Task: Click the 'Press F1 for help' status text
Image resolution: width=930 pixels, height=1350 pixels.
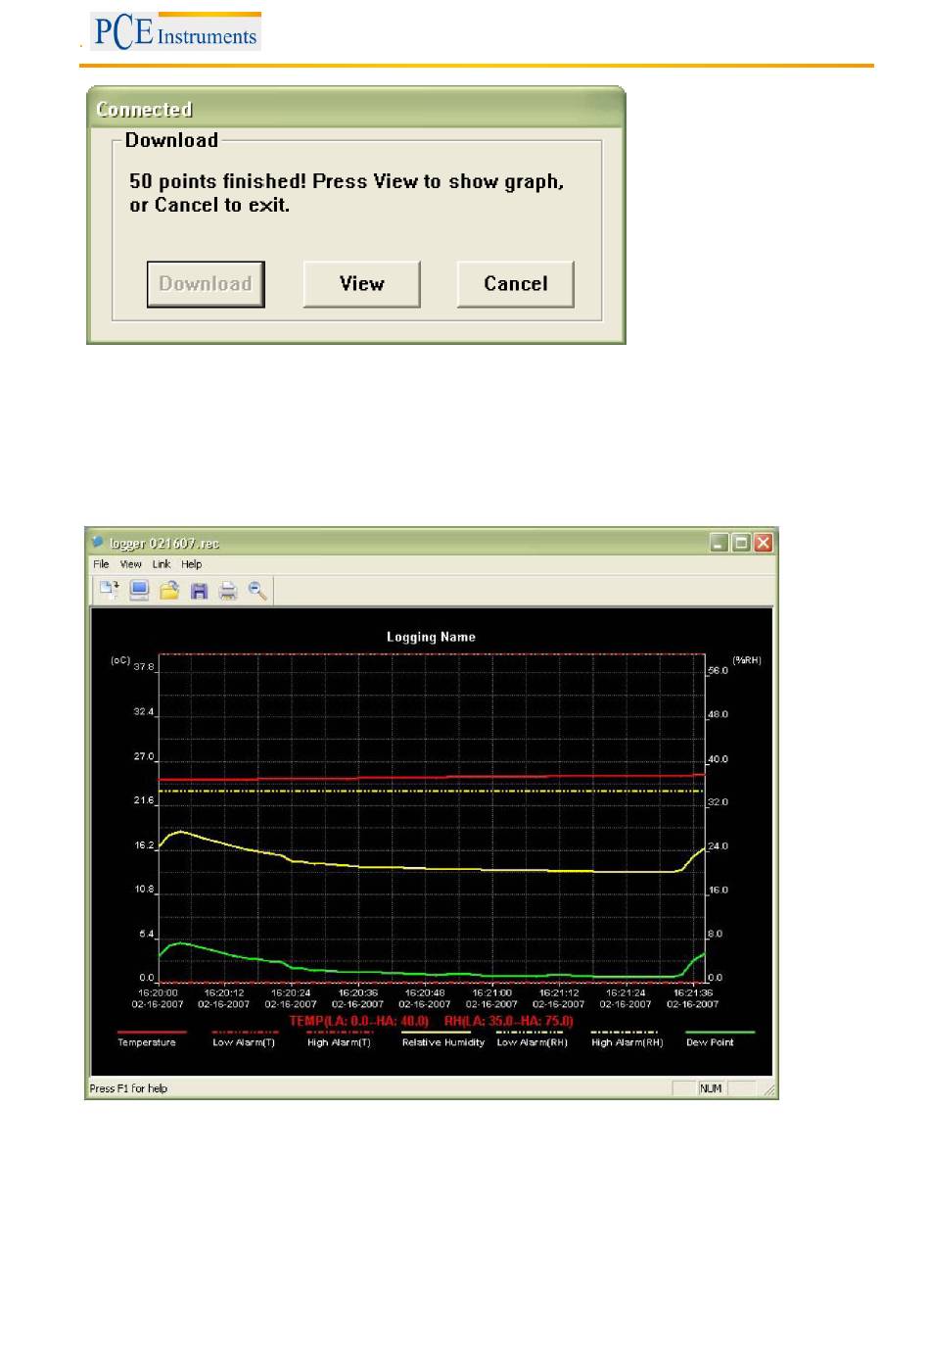Action: 128,1088
